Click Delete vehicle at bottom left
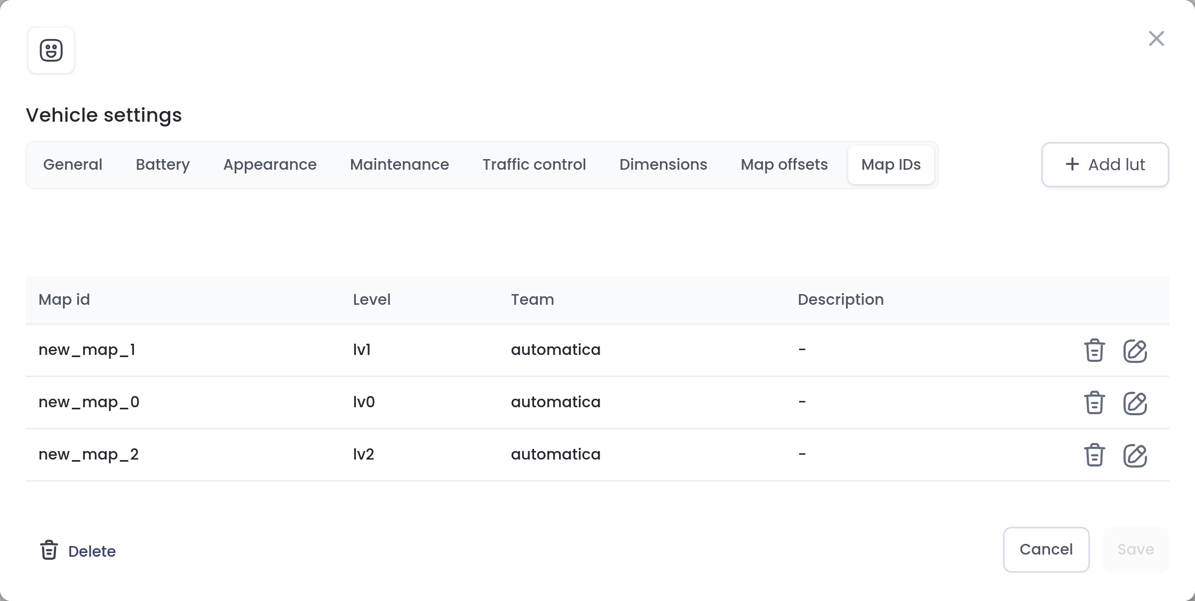Image resolution: width=1195 pixels, height=601 pixels. (x=78, y=551)
